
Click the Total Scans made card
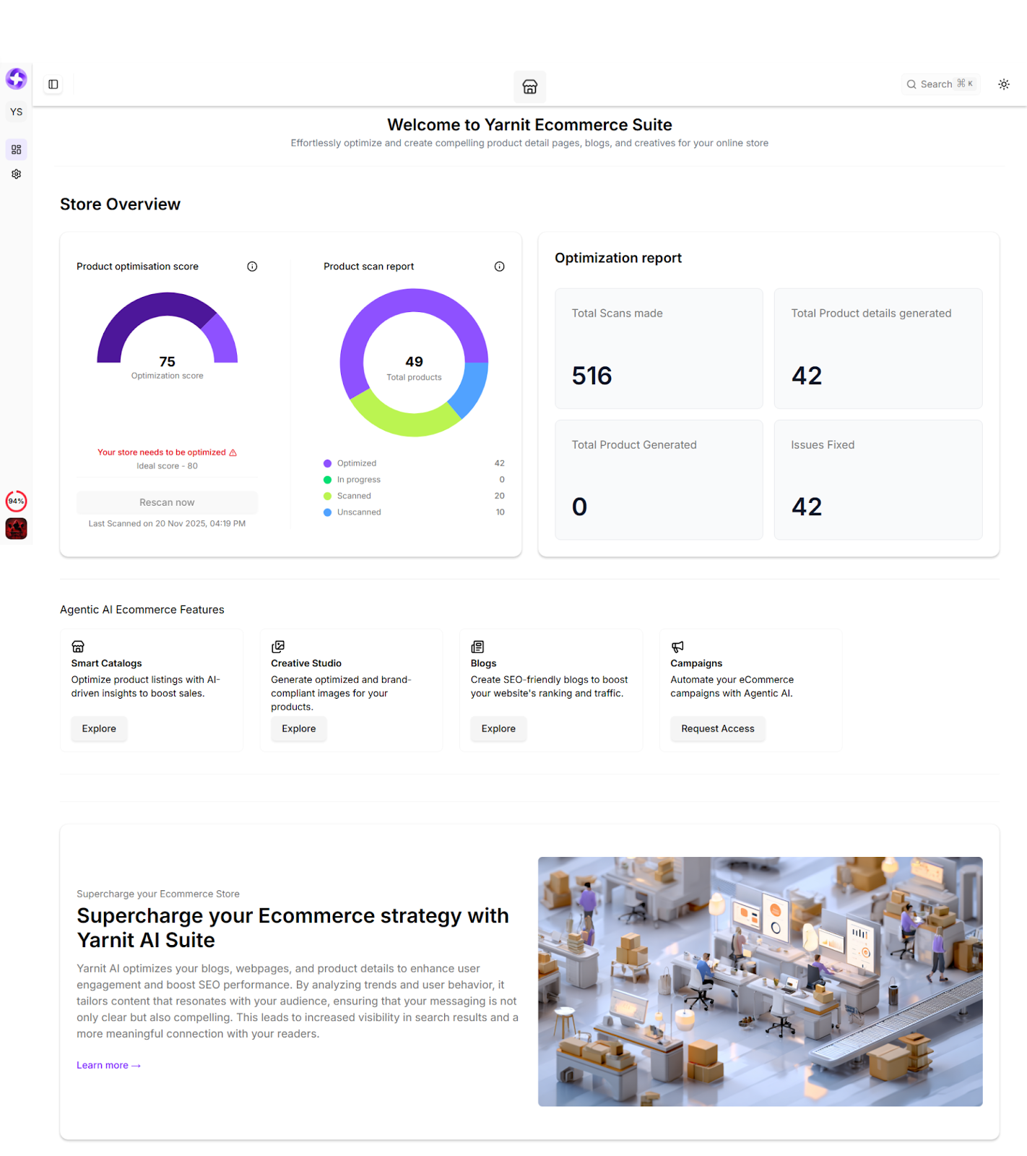click(659, 348)
